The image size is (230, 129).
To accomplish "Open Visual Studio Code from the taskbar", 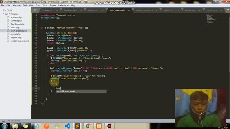I will 67,126.
